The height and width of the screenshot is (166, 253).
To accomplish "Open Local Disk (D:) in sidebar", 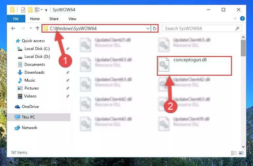I will click(x=37, y=57).
